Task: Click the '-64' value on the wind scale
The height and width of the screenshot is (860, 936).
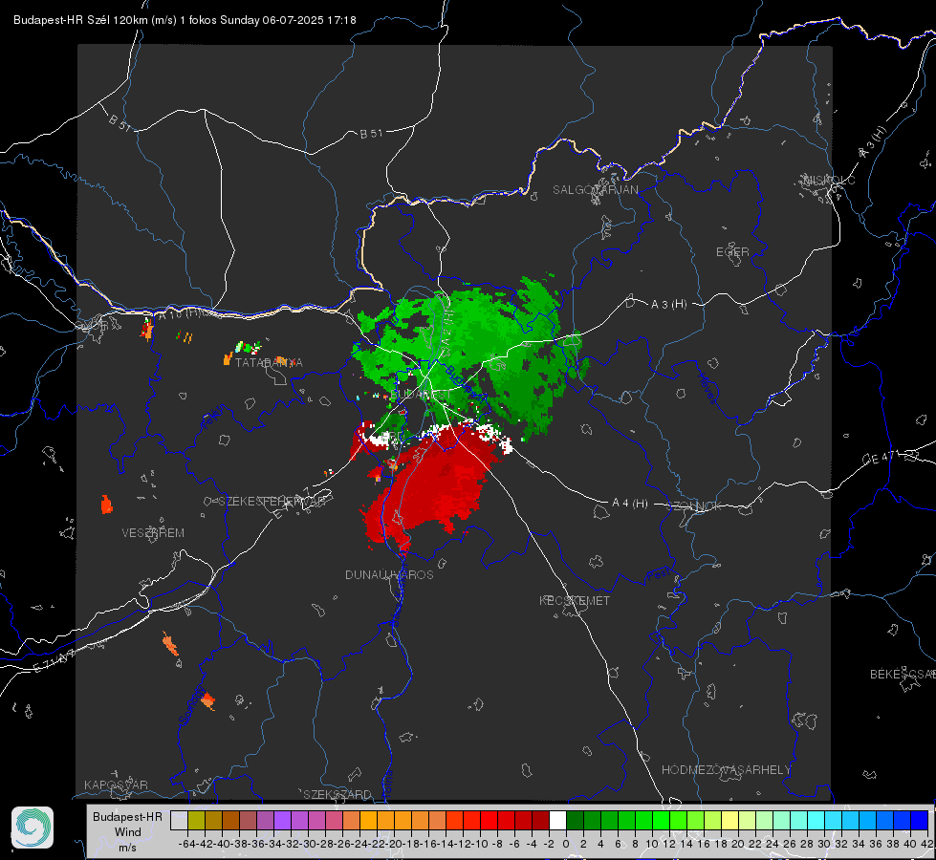Action: 187,844
